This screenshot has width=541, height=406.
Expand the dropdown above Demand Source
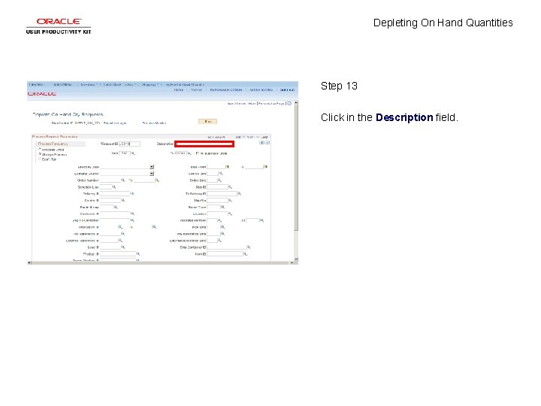(x=152, y=167)
